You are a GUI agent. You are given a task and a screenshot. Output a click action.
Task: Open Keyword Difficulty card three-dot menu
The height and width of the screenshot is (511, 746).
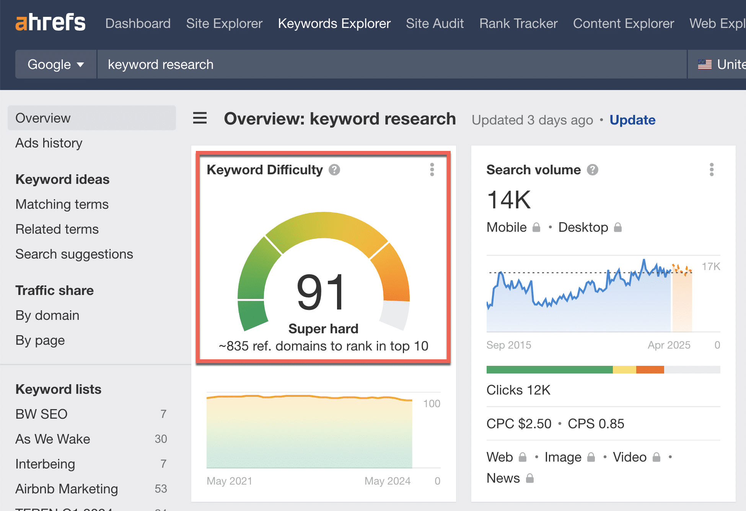click(x=432, y=170)
